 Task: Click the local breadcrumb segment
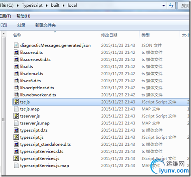click(x=72, y=6)
